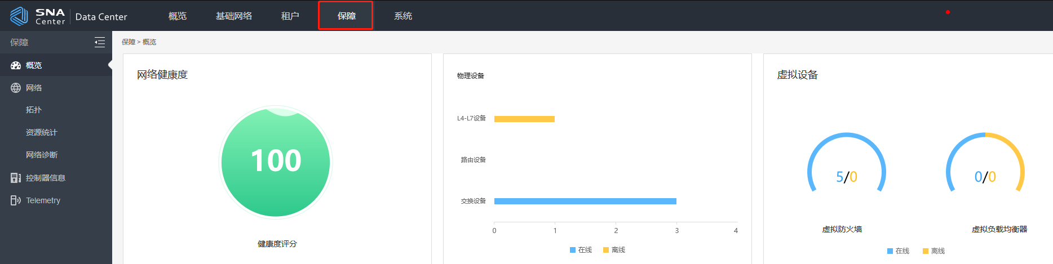The width and height of the screenshot is (1053, 264).
Task: Go to 网络诊断 sidebar item
Action: [x=42, y=155]
